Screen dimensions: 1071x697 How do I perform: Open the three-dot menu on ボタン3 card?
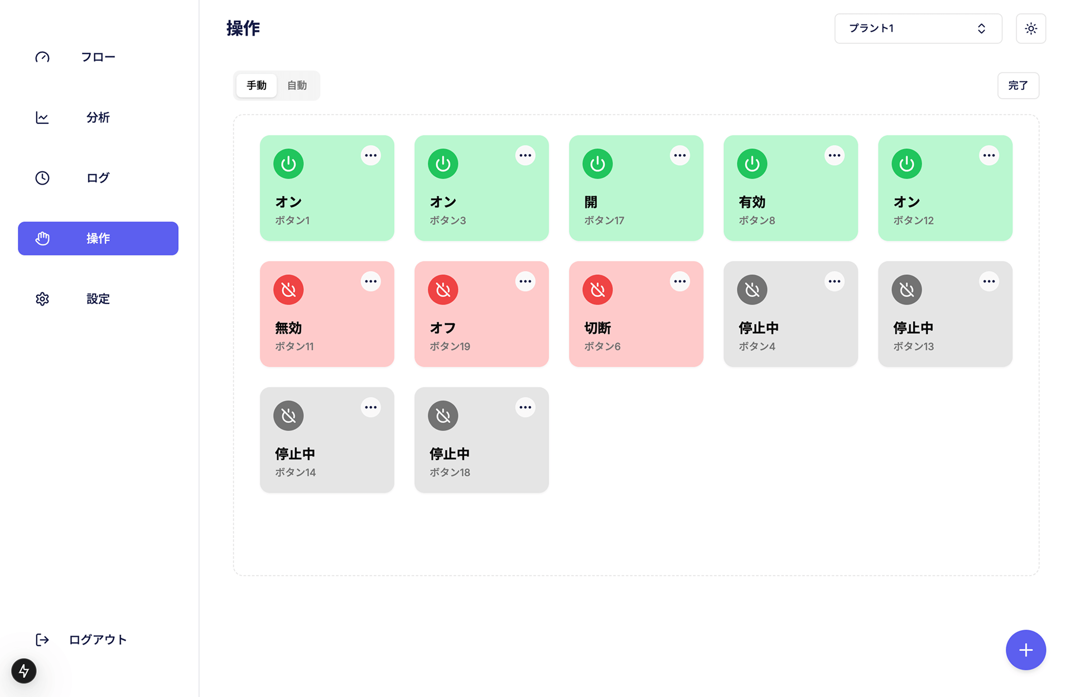click(525, 156)
